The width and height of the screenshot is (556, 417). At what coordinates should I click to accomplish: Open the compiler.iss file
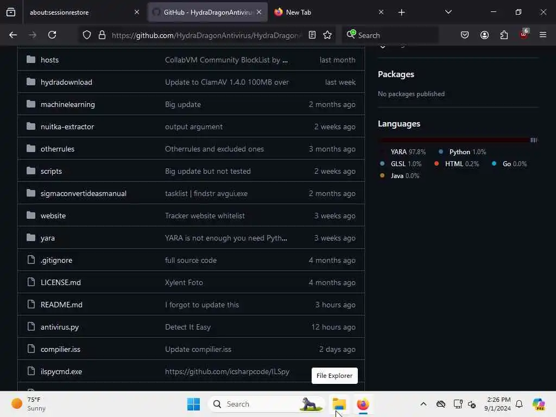pyautogui.click(x=60, y=349)
